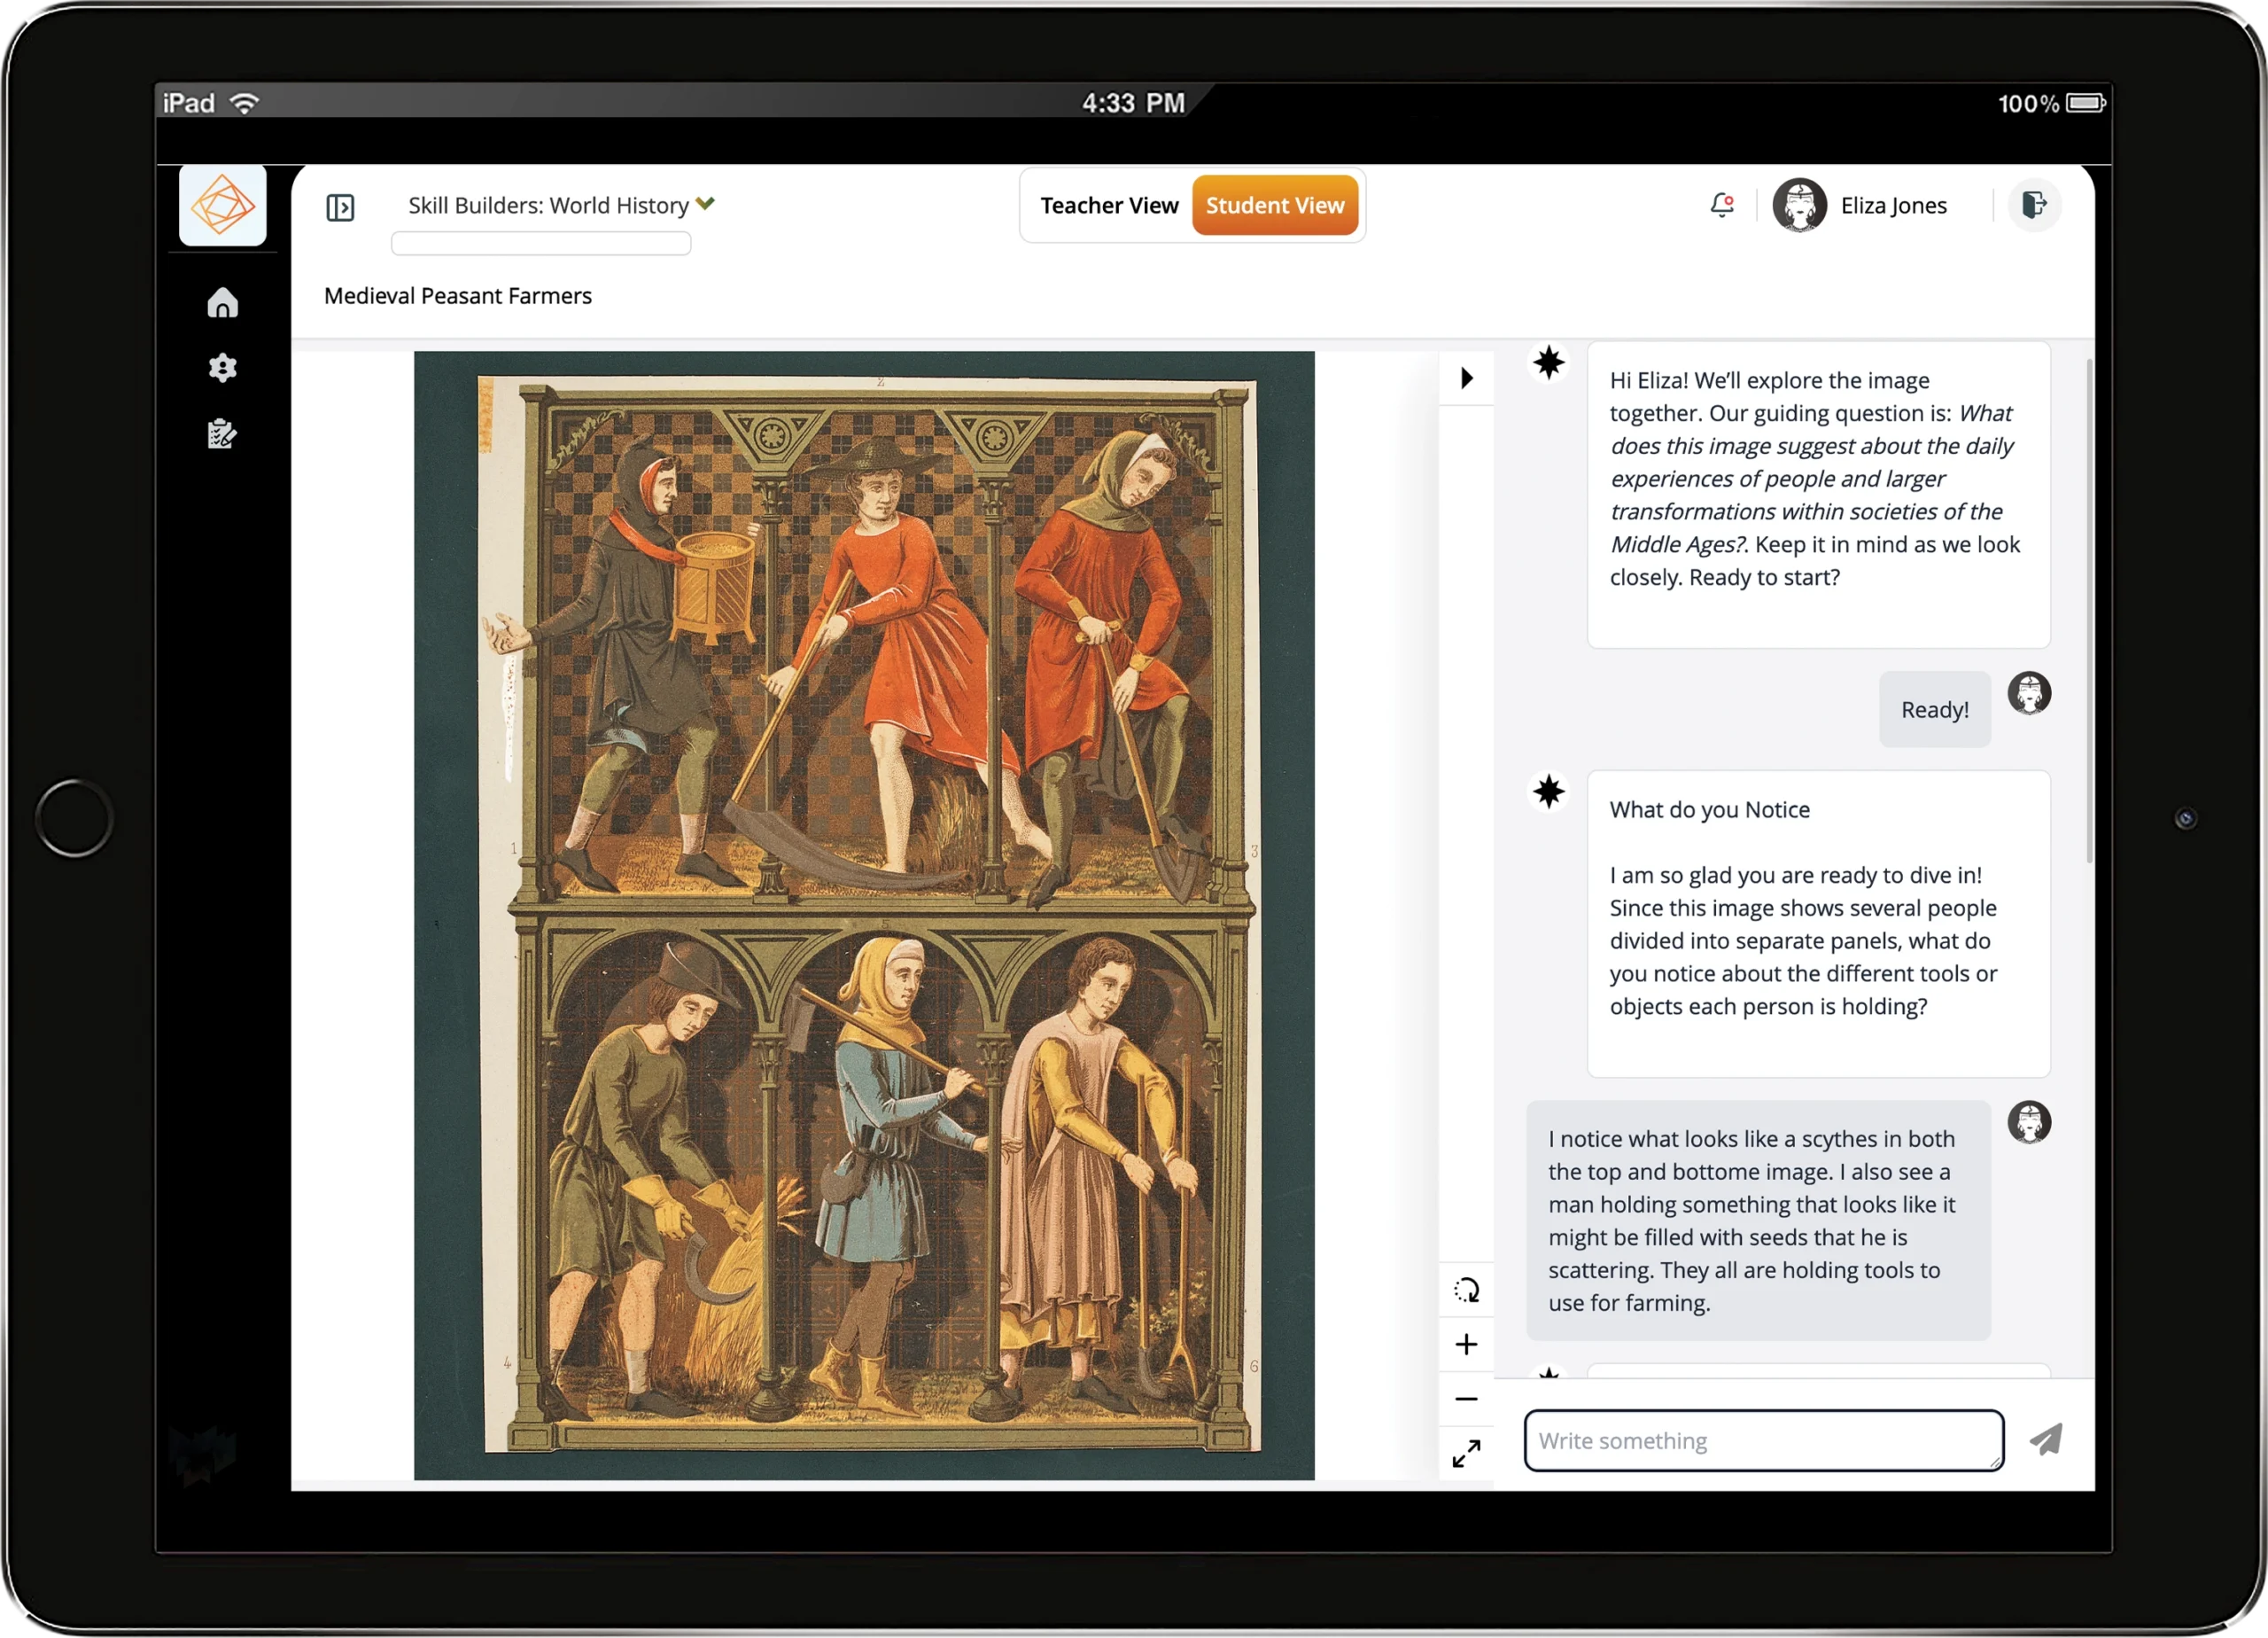Click the Medieval Peasant Farmers painting
Screen dimensions: 2268x1638
pyautogui.click(x=864, y=915)
